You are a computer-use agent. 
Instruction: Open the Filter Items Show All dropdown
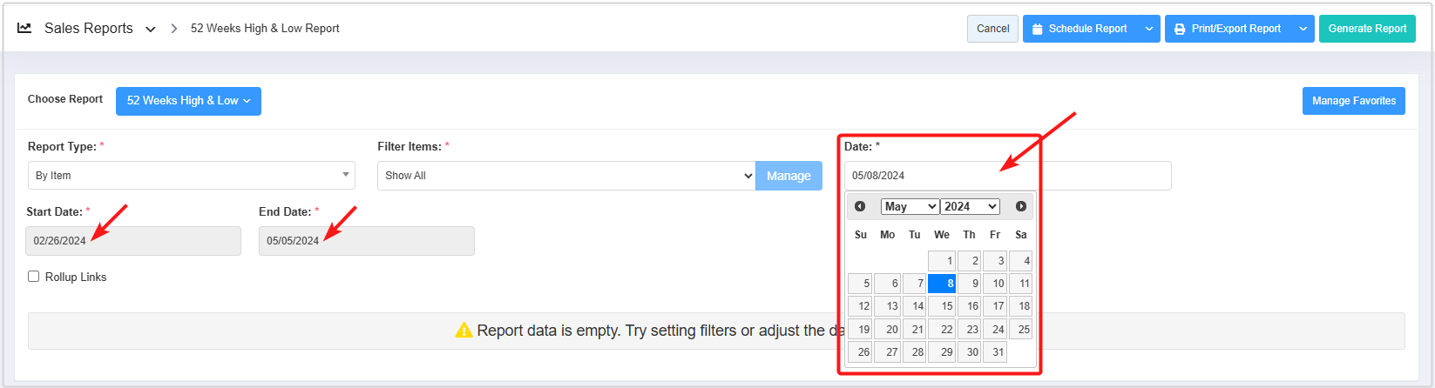pos(565,176)
